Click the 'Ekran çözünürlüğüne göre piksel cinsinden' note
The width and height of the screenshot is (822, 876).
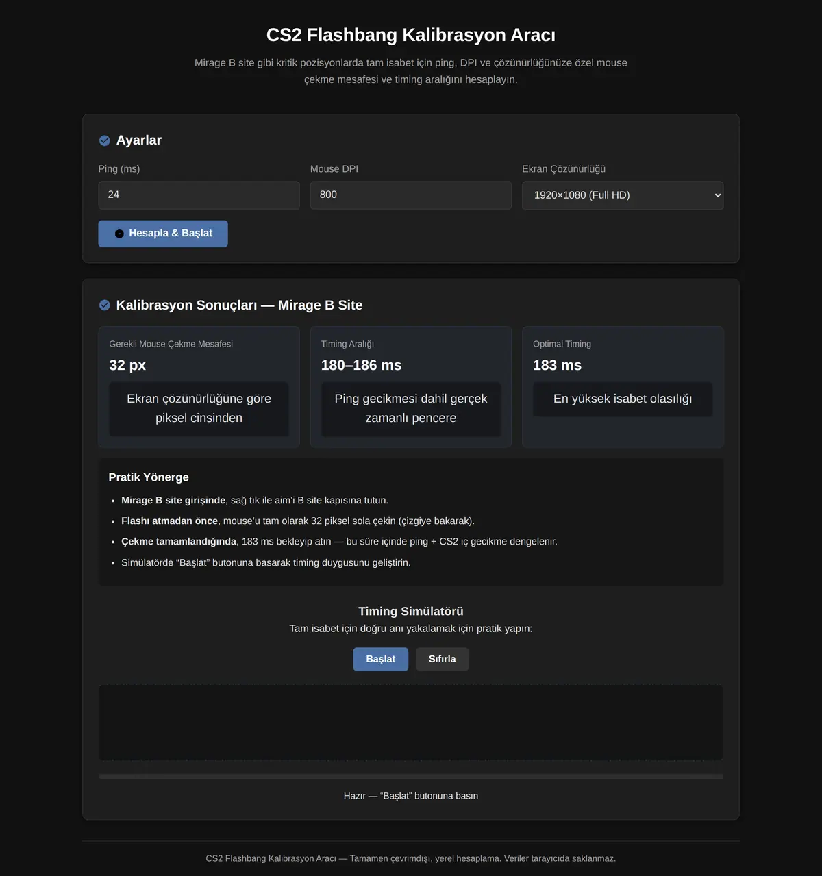199,408
